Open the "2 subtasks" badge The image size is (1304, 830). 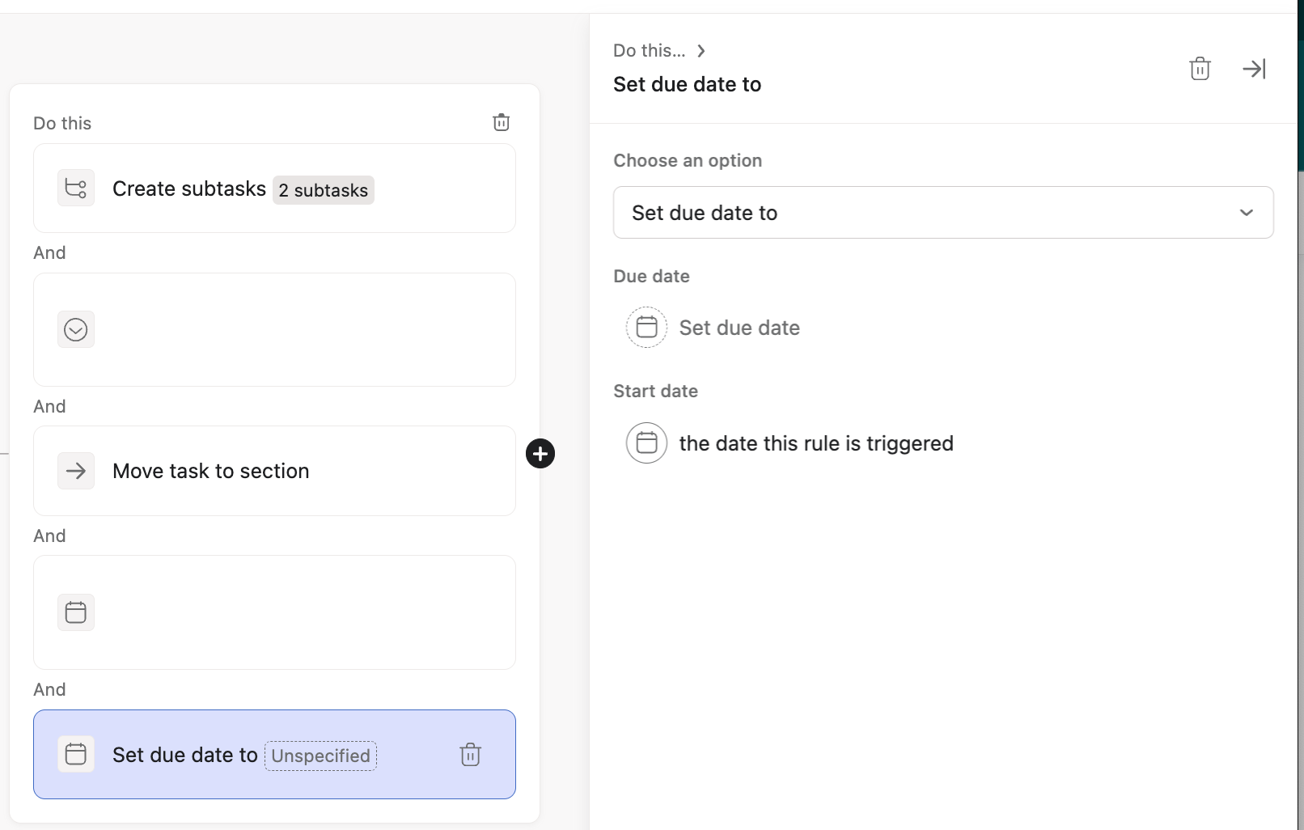(323, 190)
